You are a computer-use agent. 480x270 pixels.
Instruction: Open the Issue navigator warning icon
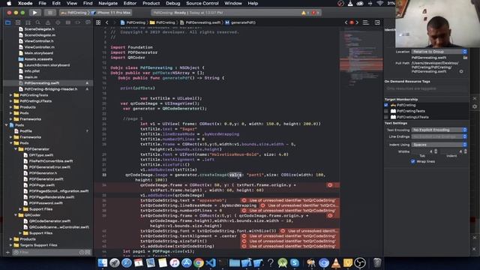pos(48,22)
